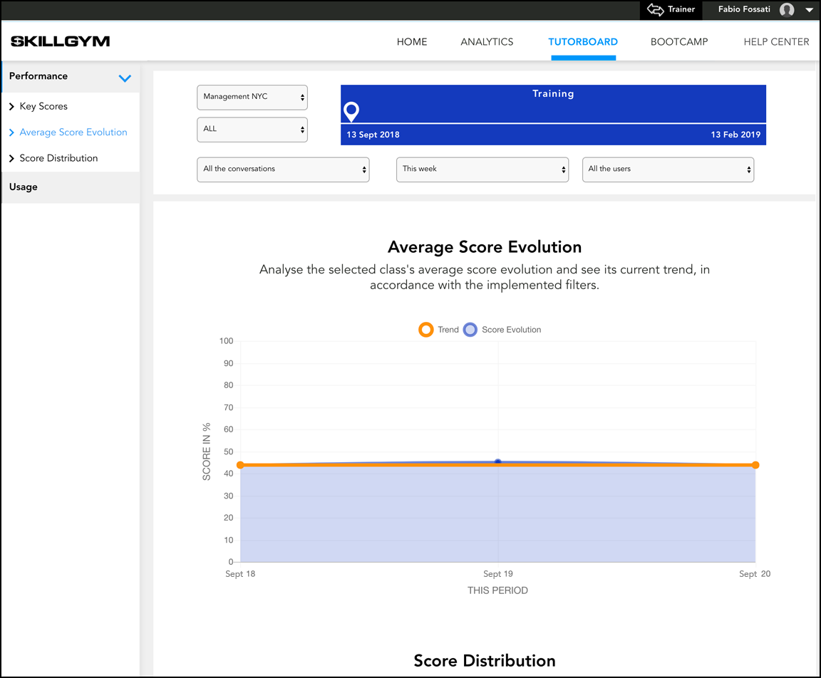Open Key Scores in sidebar
Viewport: 821px width, 678px height.
pos(43,106)
